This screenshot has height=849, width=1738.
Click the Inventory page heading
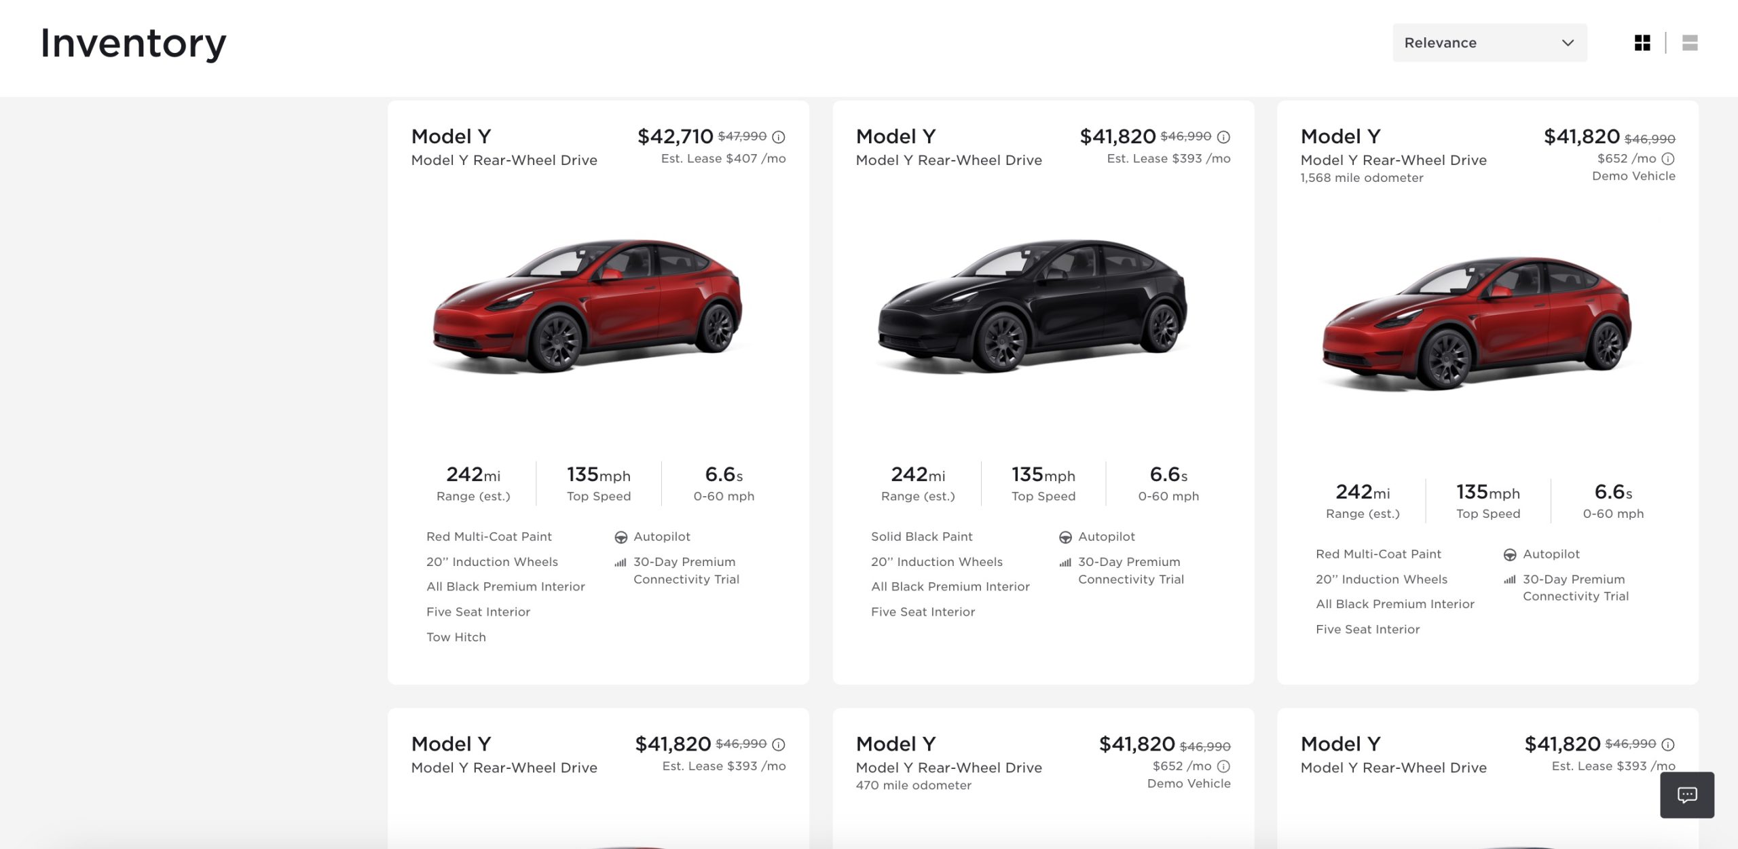[133, 43]
